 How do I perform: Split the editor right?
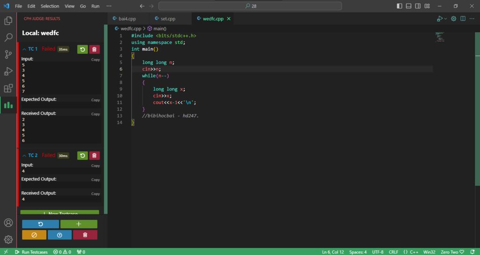click(x=463, y=19)
